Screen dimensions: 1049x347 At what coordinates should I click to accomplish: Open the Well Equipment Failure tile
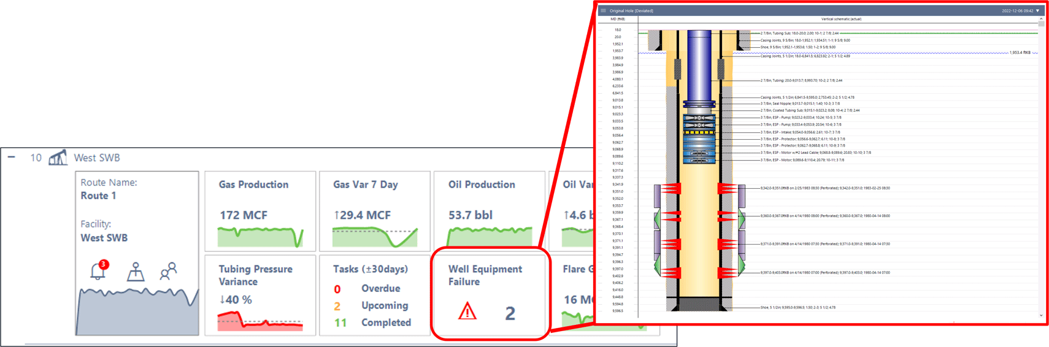(489, 294)
